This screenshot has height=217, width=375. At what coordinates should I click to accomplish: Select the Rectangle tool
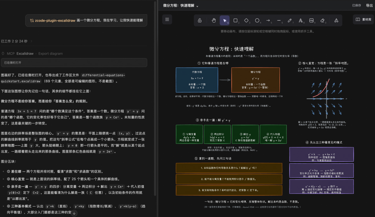(x=235, y=21)
